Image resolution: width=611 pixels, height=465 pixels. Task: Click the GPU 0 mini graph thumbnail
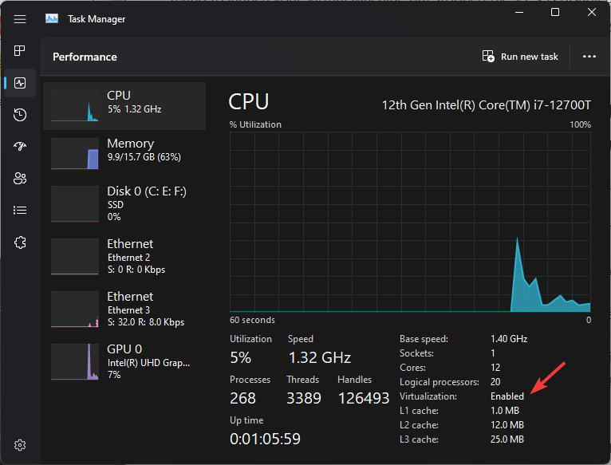coord(75,361)
